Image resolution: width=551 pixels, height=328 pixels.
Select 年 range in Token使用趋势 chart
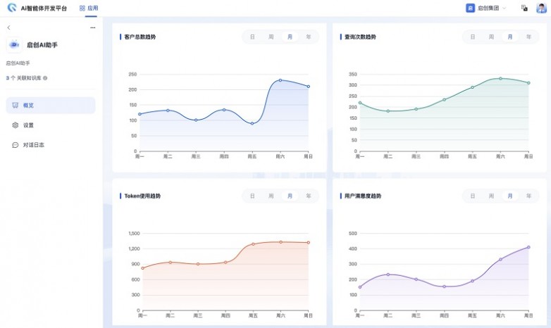pyautogui.click(x=308, y=196)
